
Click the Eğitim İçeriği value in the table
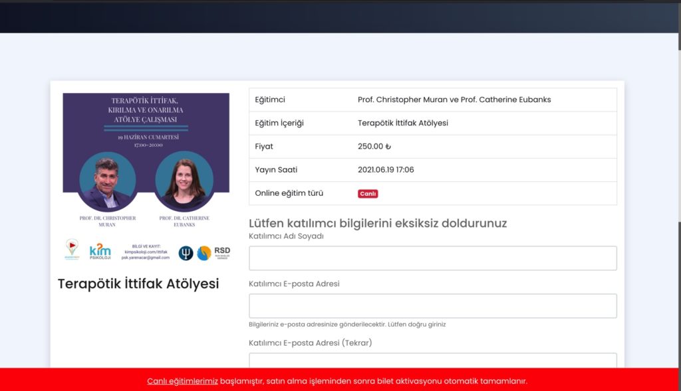403,123
